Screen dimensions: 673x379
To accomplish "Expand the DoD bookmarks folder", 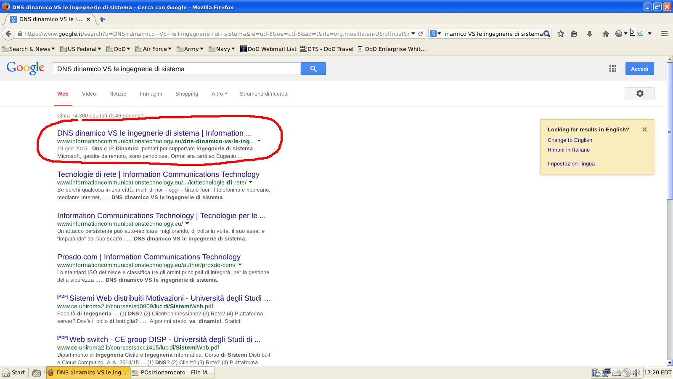I will coord(118,49).
